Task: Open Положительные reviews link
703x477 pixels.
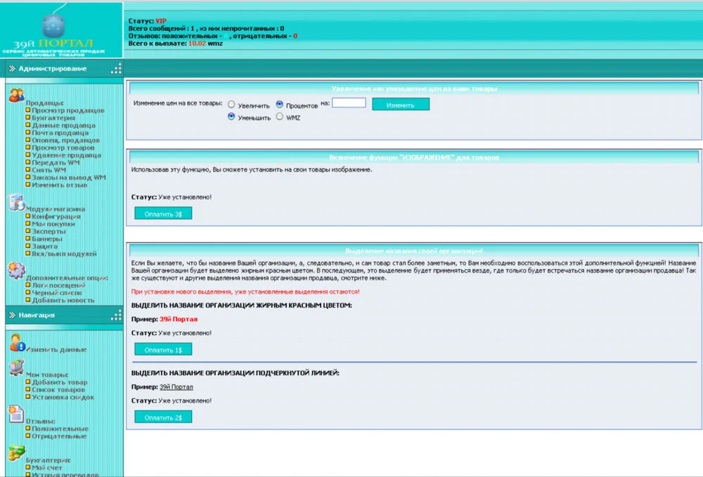Action: (60, 429)
